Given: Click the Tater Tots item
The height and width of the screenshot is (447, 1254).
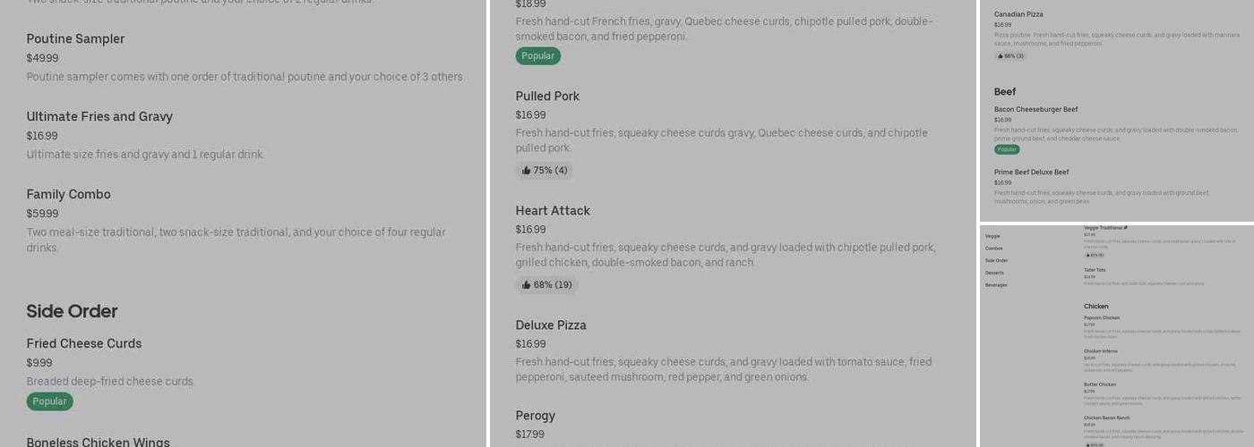Looking at the screenshot, I should [x=1095, y=270].
